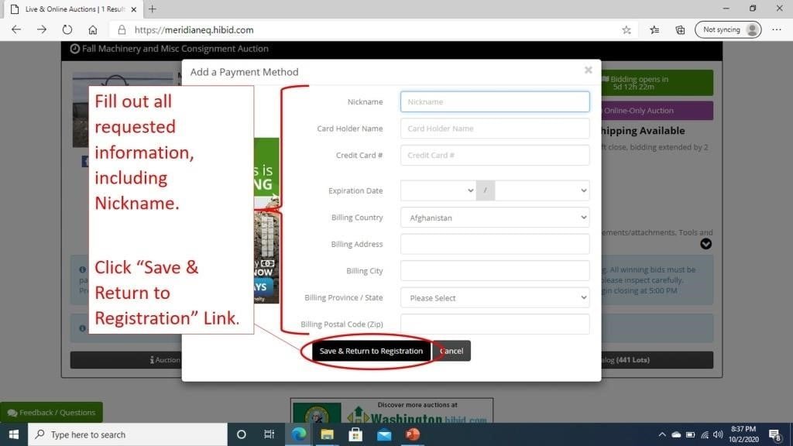Click the Billing Address field
793x446 pixels.
click(495, 244)
